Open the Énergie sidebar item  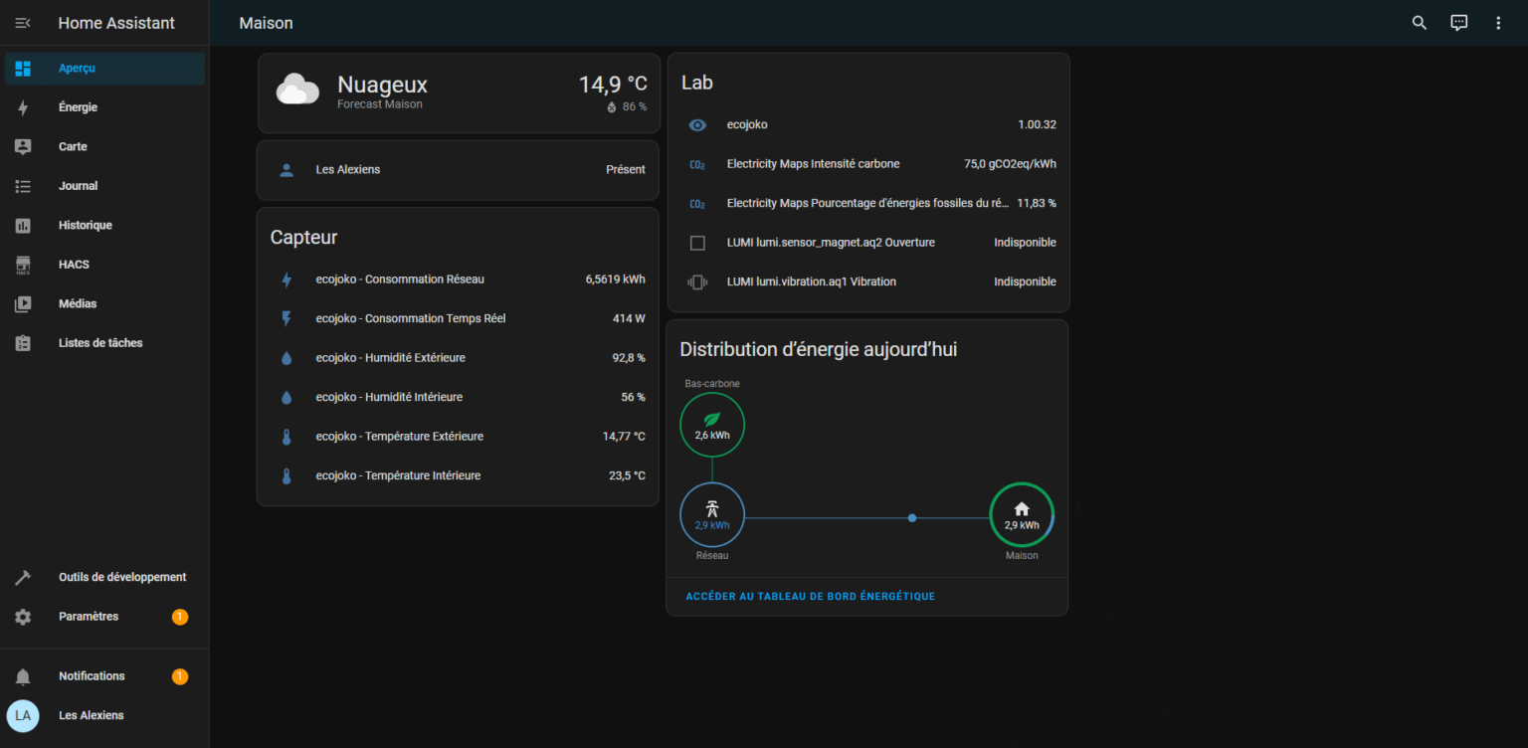(78, 107)
